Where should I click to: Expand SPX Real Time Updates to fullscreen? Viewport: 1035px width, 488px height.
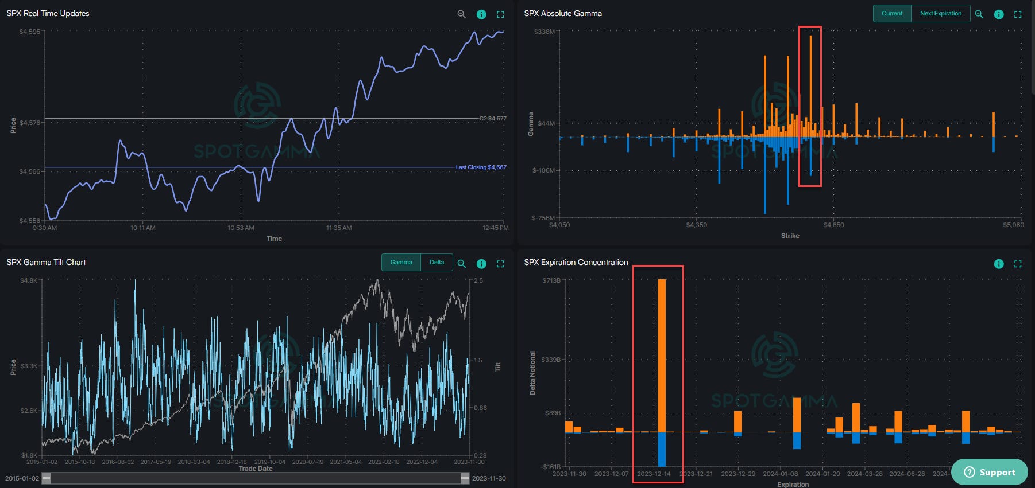[500, 14]
